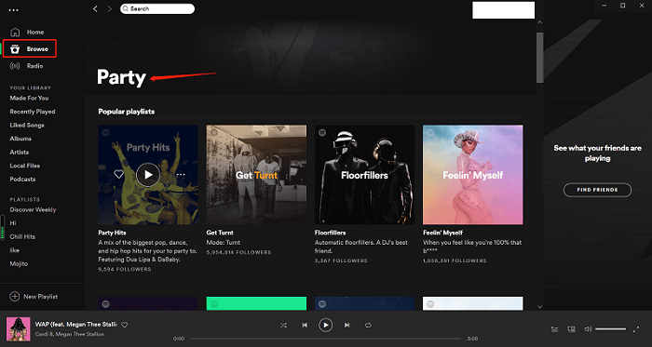
Task: Open the Cardi B artist link
Action: click(x=44, y=334)
